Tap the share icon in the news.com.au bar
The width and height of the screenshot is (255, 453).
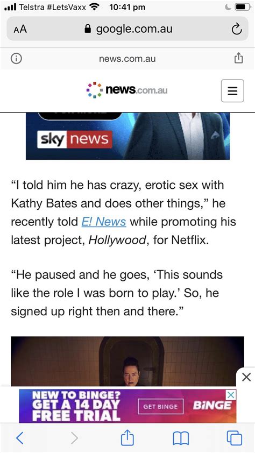[238, 58]
